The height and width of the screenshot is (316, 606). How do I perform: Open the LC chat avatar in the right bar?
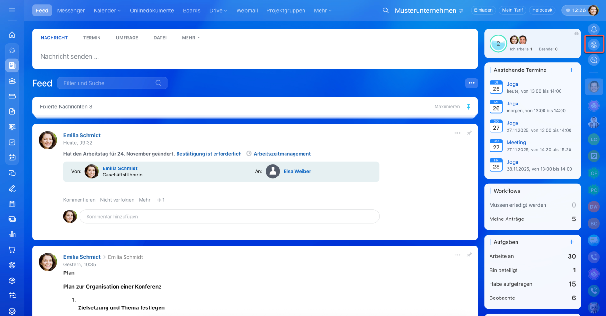point(594,139)
